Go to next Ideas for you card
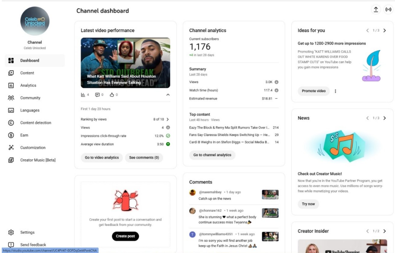Image resolution: width=395 pixels, height=253 pixels. tap(384, 30)
